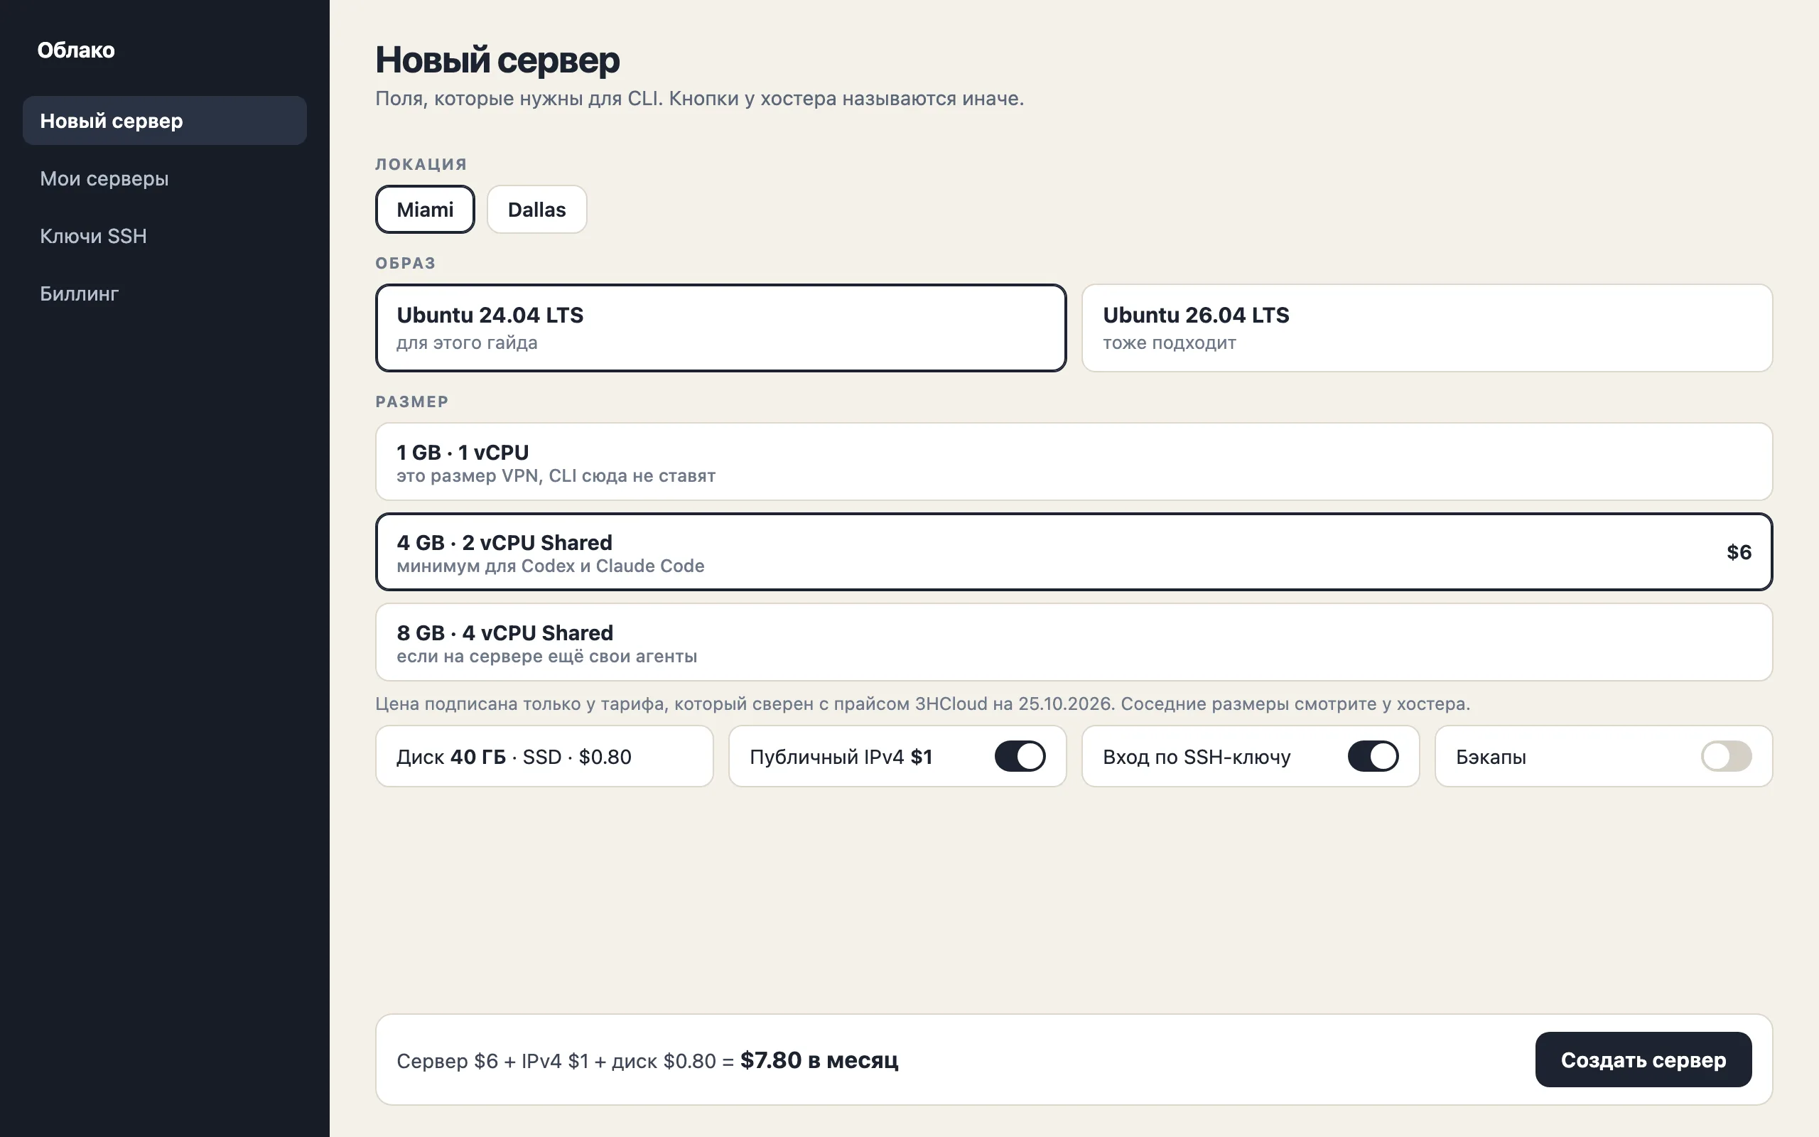The width and height of the screenshot is (1819, 1137).
Task: Select the 8 GB · 4 vCPU Shared size
Action: click(1074, 642)
